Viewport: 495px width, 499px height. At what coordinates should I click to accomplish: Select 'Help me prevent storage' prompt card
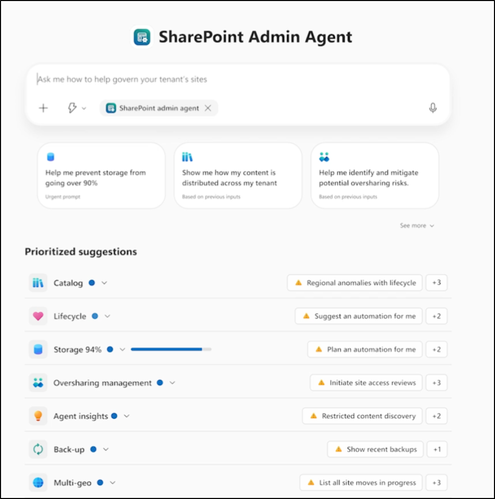[101, 175]
